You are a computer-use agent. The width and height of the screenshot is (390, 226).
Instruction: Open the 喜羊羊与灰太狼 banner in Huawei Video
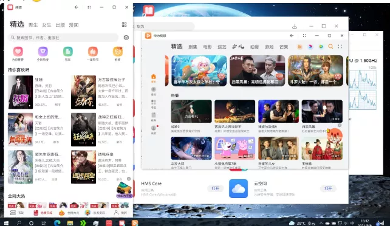199,71
